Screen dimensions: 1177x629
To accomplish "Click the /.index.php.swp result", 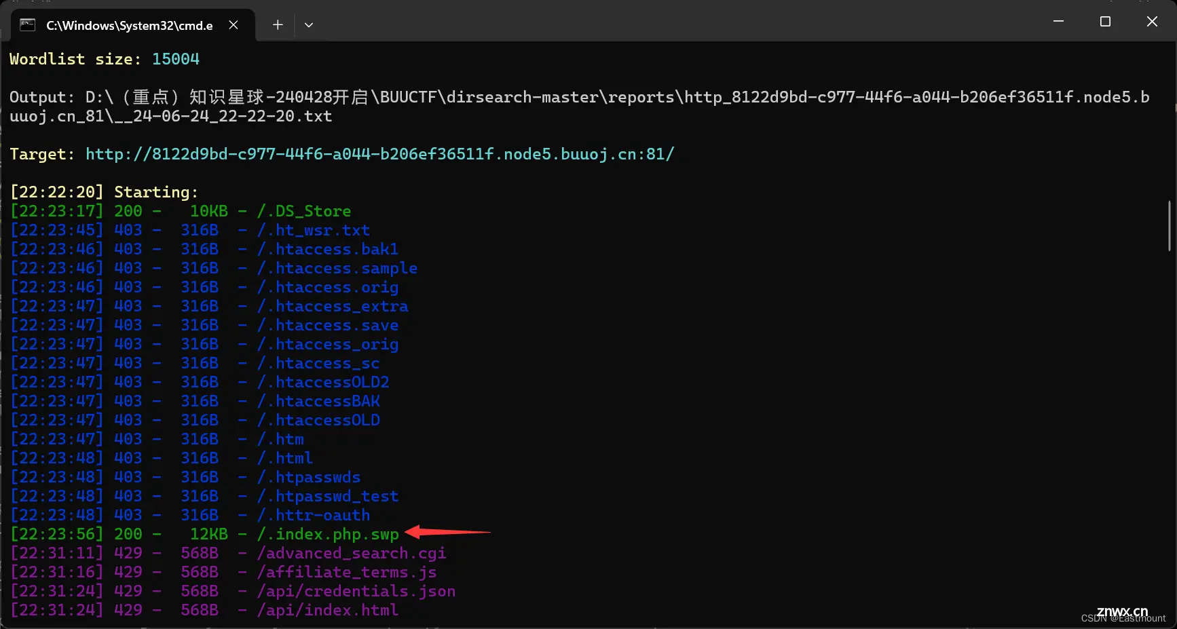I will tap(328, 534).
